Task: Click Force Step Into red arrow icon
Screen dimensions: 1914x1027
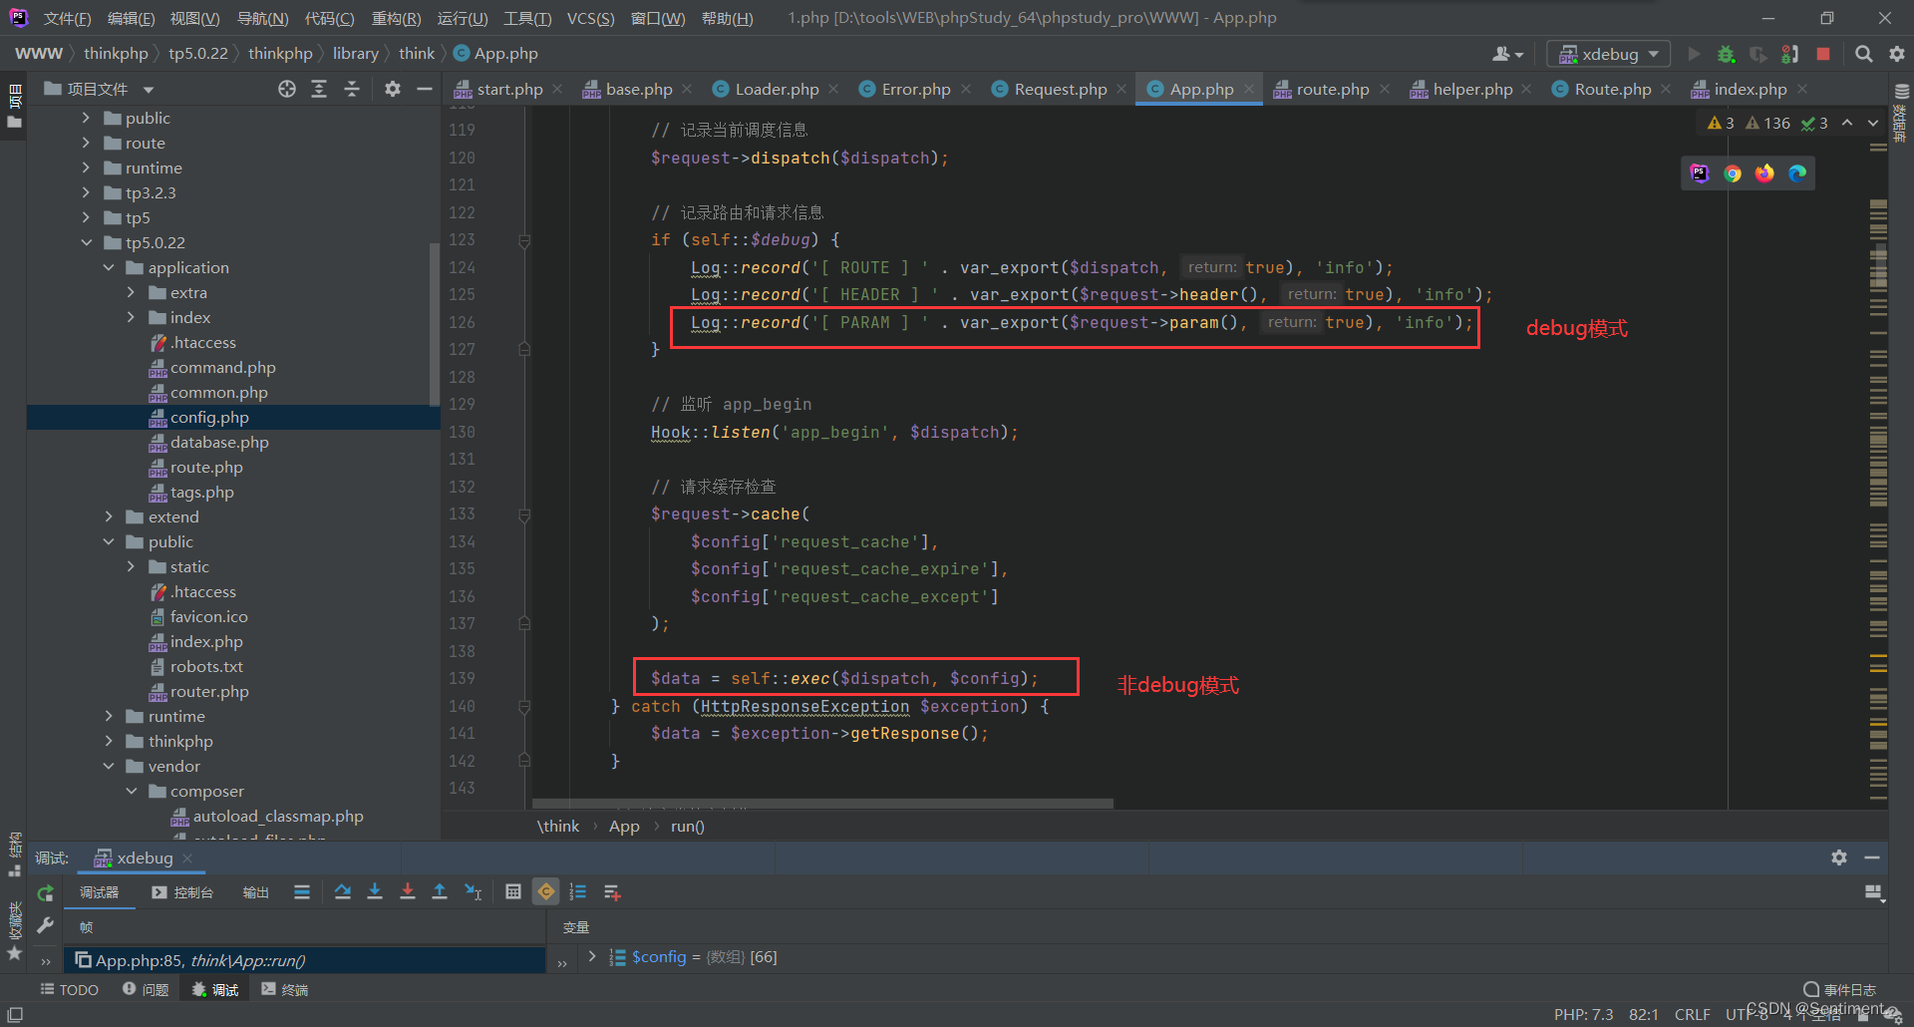Action: pos(408,892)
